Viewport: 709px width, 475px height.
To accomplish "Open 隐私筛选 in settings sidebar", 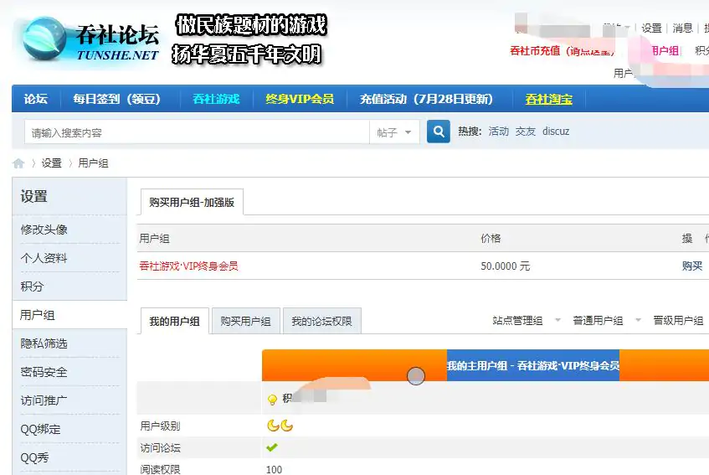I will tap(44, 343).
